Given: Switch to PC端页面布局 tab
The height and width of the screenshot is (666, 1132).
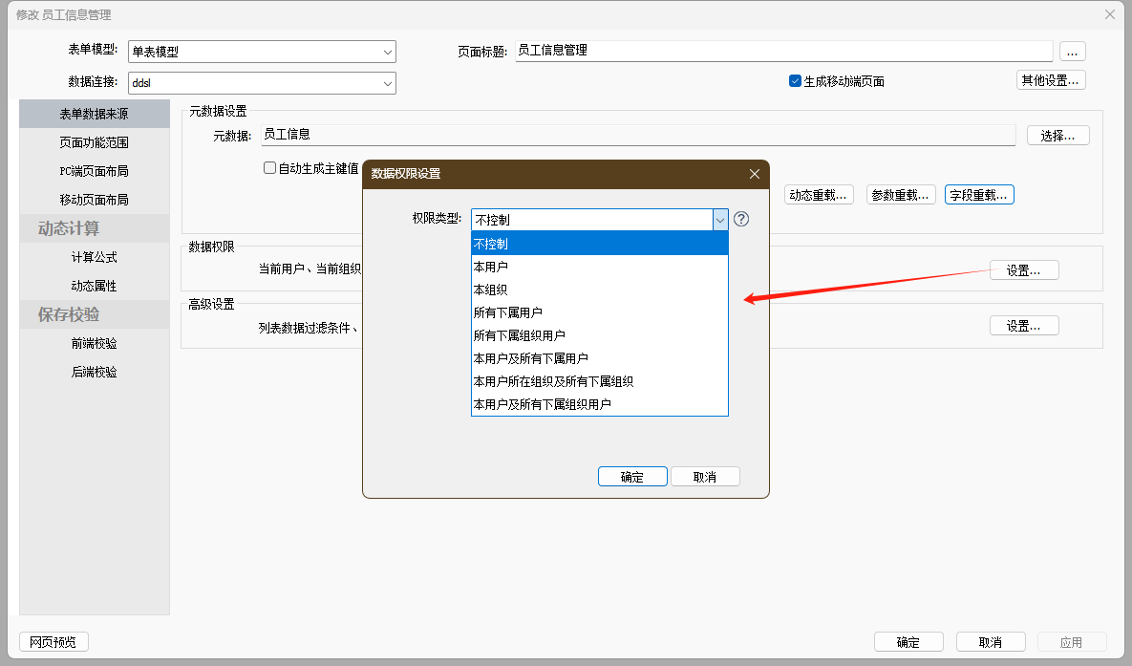Looking at the screenshot, I should [94, 171].
